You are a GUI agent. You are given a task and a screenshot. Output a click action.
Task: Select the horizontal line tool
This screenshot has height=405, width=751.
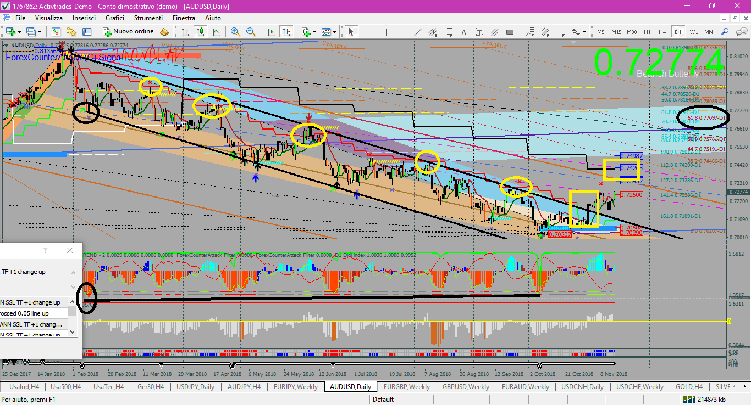(403, 32)
